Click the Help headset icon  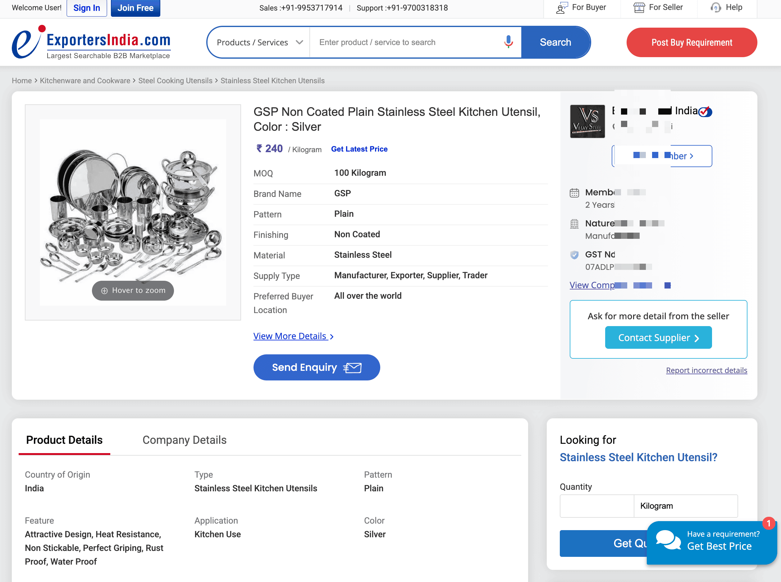(715, 7)
